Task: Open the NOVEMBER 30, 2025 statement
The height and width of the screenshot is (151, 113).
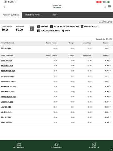Action: pyautogui.click(x=8, y=86)
